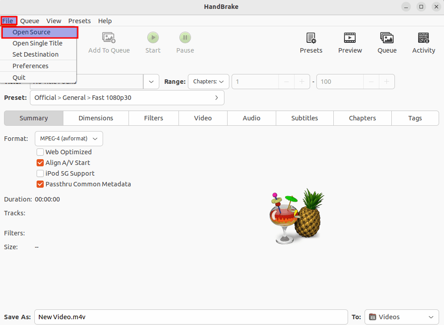Viewport: 444px width, 325px height.
Task: Open the Presets panel icon in toolbar
Action: (311, 38)
